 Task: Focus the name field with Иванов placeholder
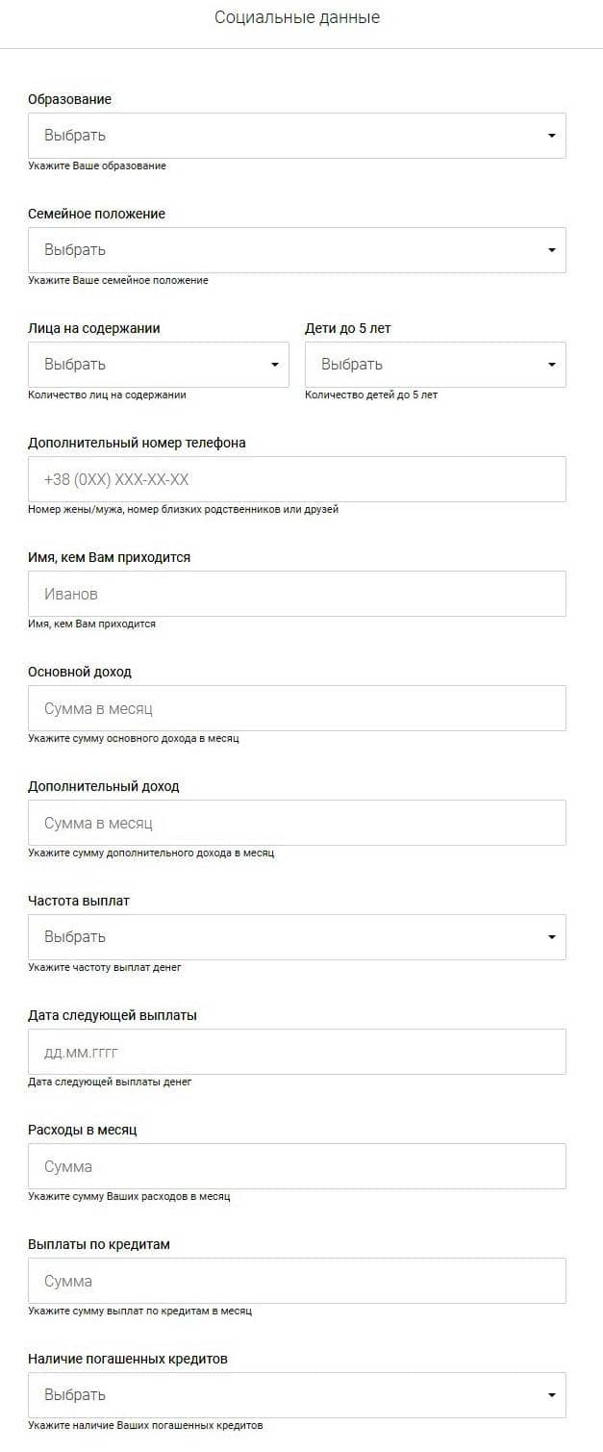pos(296,594)
